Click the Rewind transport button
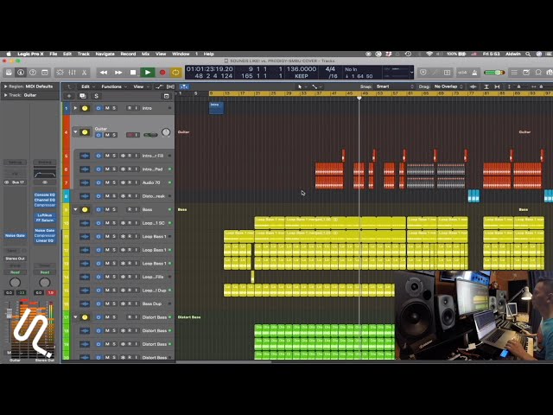 (x=104, y=73)
